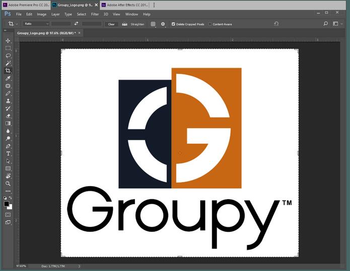This screenshot has width=350, height=271.
Task: Change the screen mode button
Action: [8, 222]
